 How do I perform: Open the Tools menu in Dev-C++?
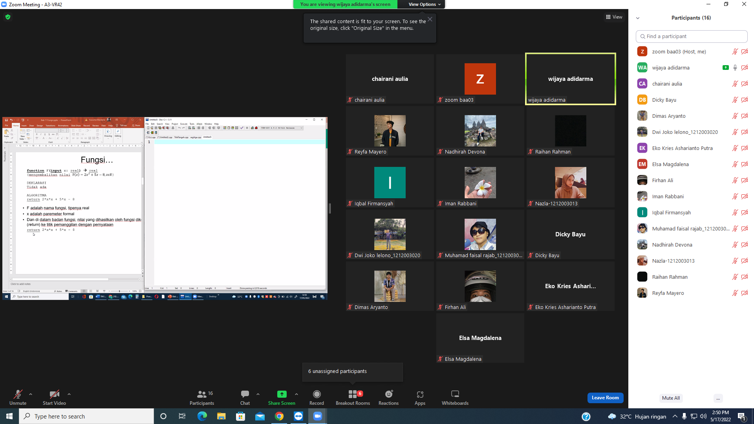tap(192, 124)
